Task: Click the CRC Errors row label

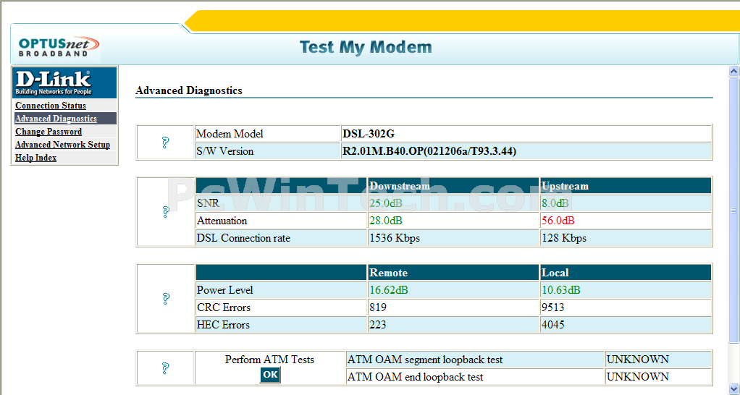Action: pos(224,307)
